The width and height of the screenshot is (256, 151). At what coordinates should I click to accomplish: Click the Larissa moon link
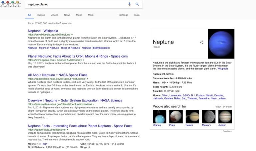pos(222,98)
